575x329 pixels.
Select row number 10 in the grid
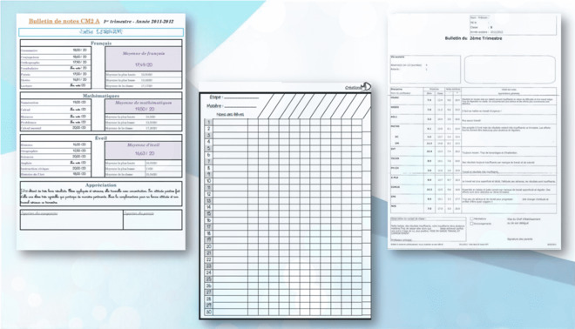point(209,181)
